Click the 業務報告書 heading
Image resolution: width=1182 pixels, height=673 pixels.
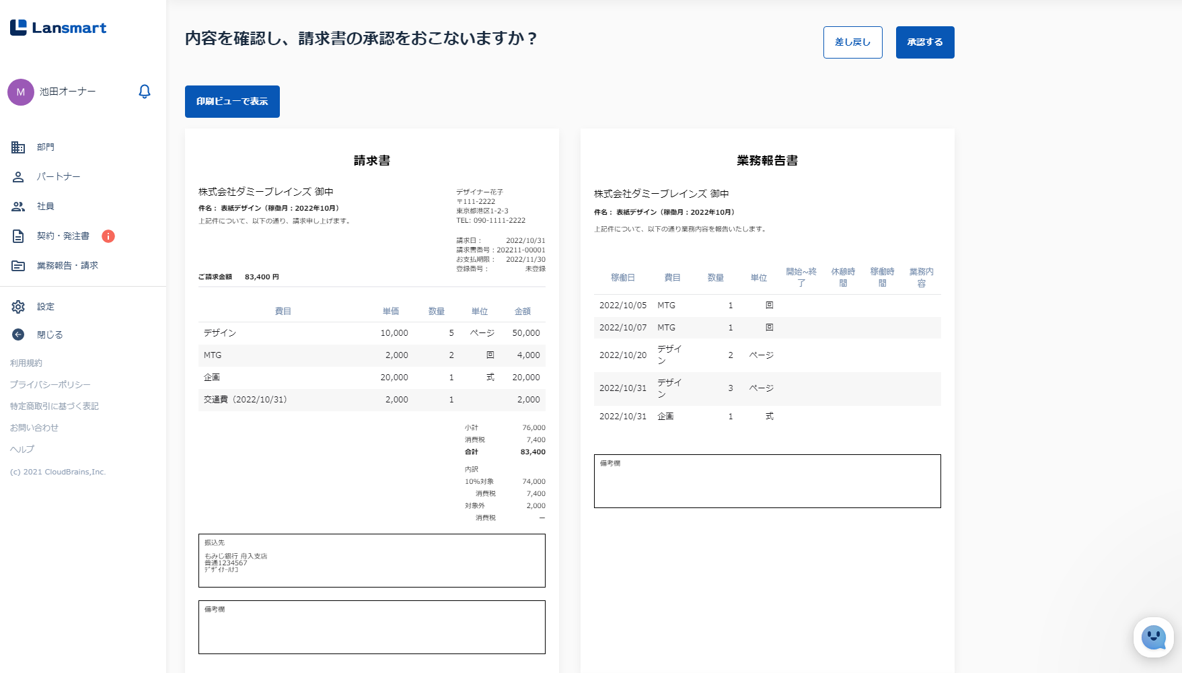pyautogui.click(x=768, y=161)
